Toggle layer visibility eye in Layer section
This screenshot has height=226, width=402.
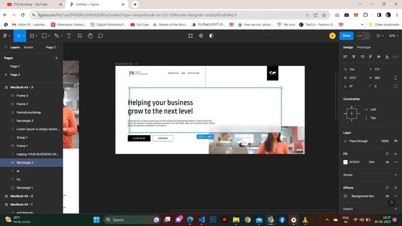coord(396,141)
